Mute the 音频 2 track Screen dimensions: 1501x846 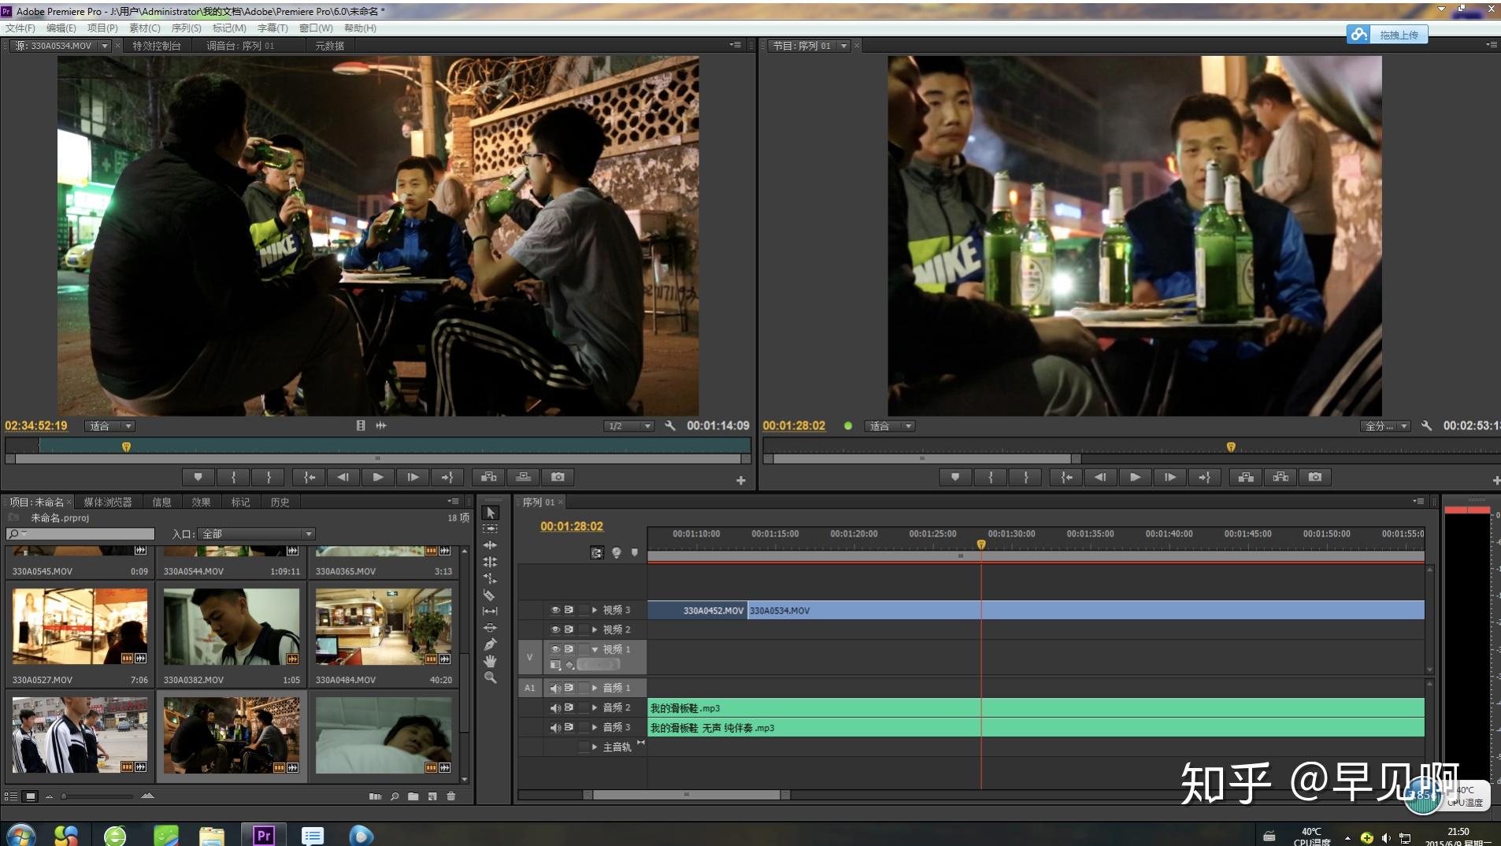(555, 708)
